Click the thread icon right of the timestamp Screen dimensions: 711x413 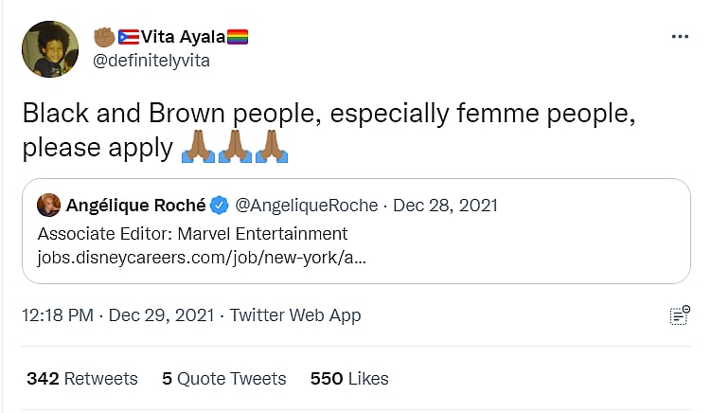click(679, 316)
